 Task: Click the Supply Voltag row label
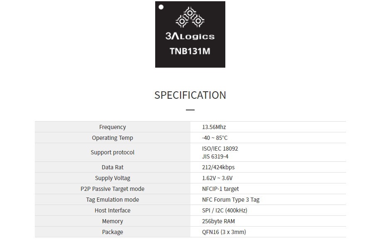[112, 178]
